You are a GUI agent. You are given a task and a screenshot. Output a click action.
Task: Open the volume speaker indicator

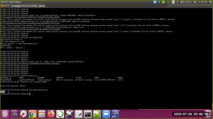point(195,2)
